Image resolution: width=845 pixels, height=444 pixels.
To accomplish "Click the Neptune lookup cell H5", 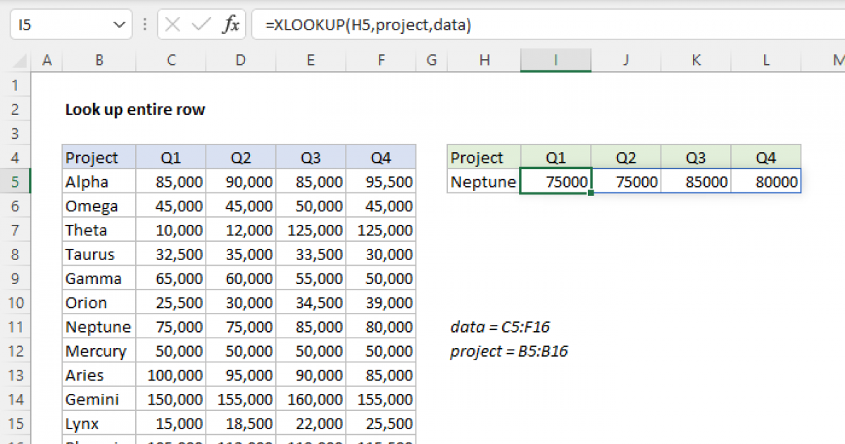I will (483, 183).
